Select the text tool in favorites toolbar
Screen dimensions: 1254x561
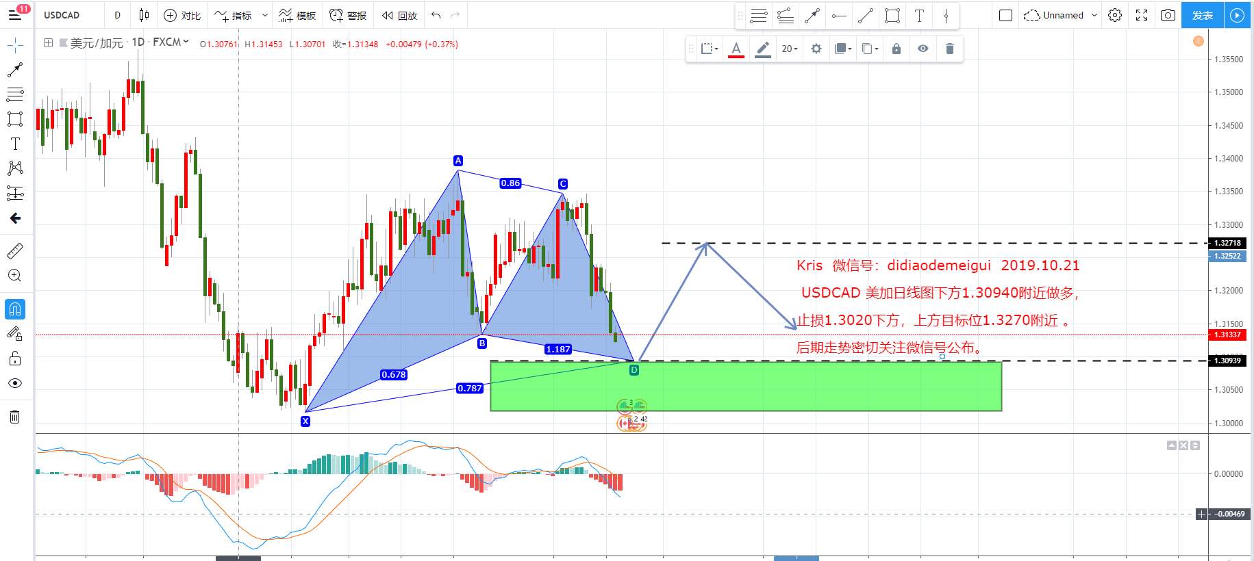tap(919, 16)
